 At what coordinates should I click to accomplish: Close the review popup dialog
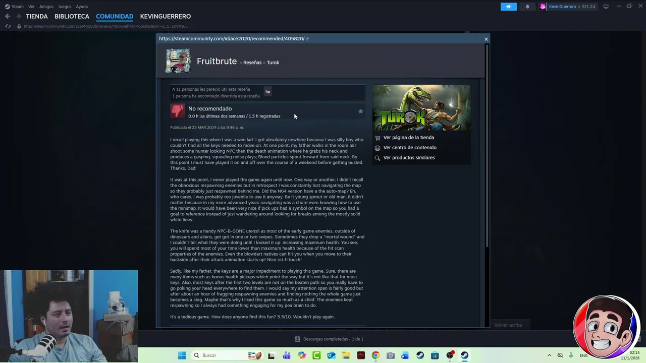tap(486, 39)
